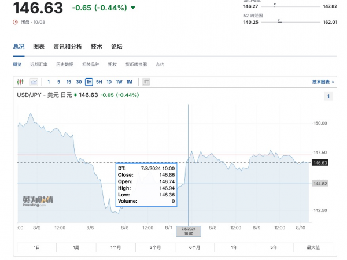
Task: Set chart range to 5年
Action: coord(274,247)
